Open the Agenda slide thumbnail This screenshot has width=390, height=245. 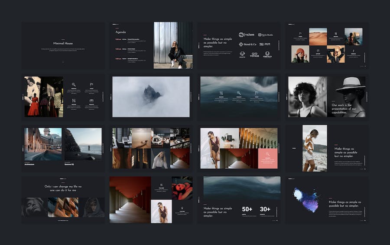151,45
